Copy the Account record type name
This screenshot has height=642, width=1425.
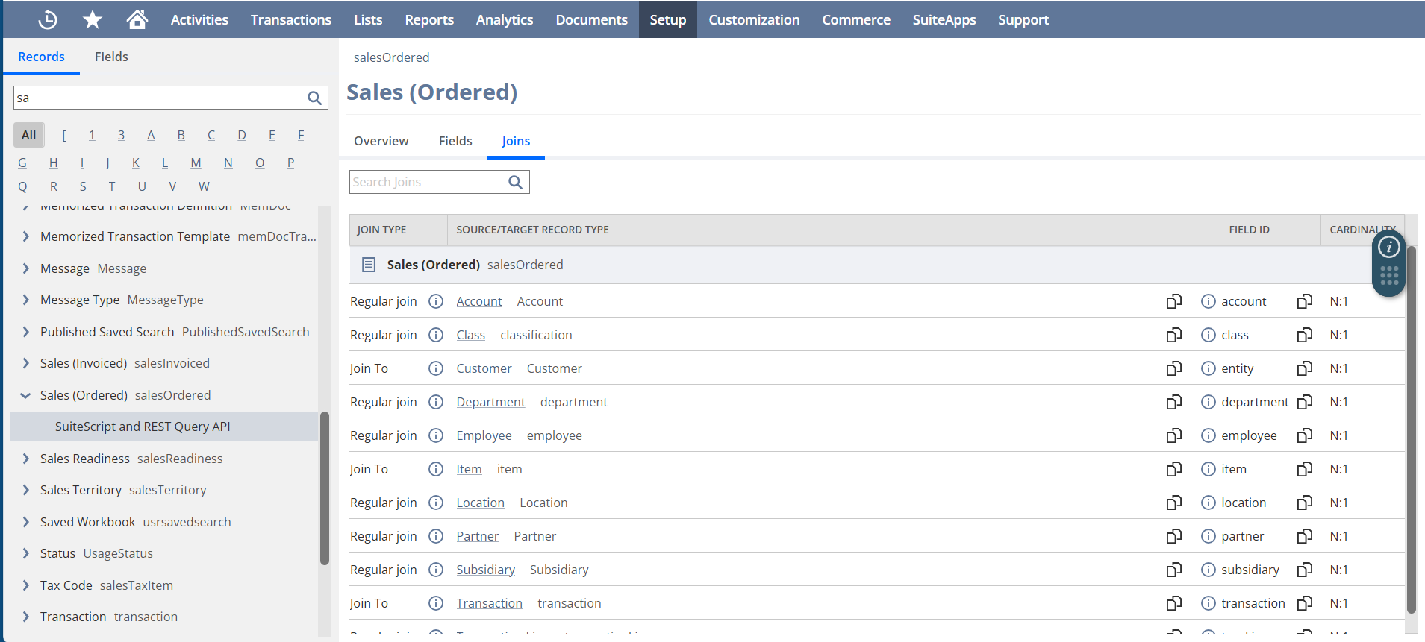pos(1173,301)
